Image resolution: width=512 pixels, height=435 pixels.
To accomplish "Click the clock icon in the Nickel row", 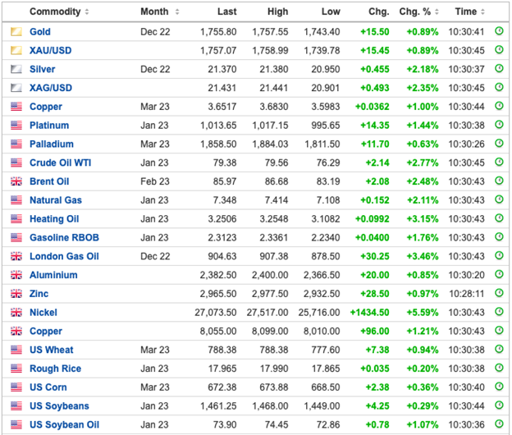I will (499, 312).
